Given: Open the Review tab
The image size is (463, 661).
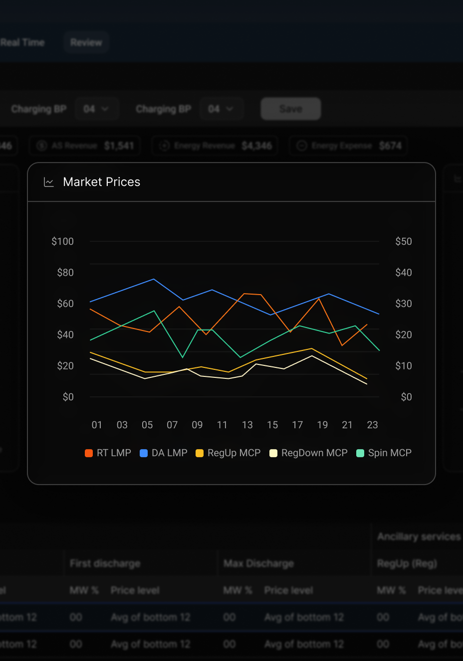Looking at the screenshot, I should 86,42.
